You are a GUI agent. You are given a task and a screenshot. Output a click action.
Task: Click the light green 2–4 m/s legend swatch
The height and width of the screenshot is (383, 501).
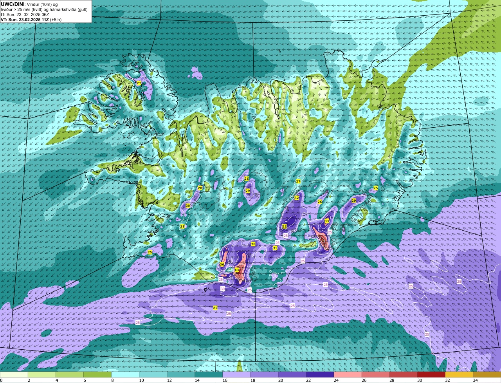(42, 375)
